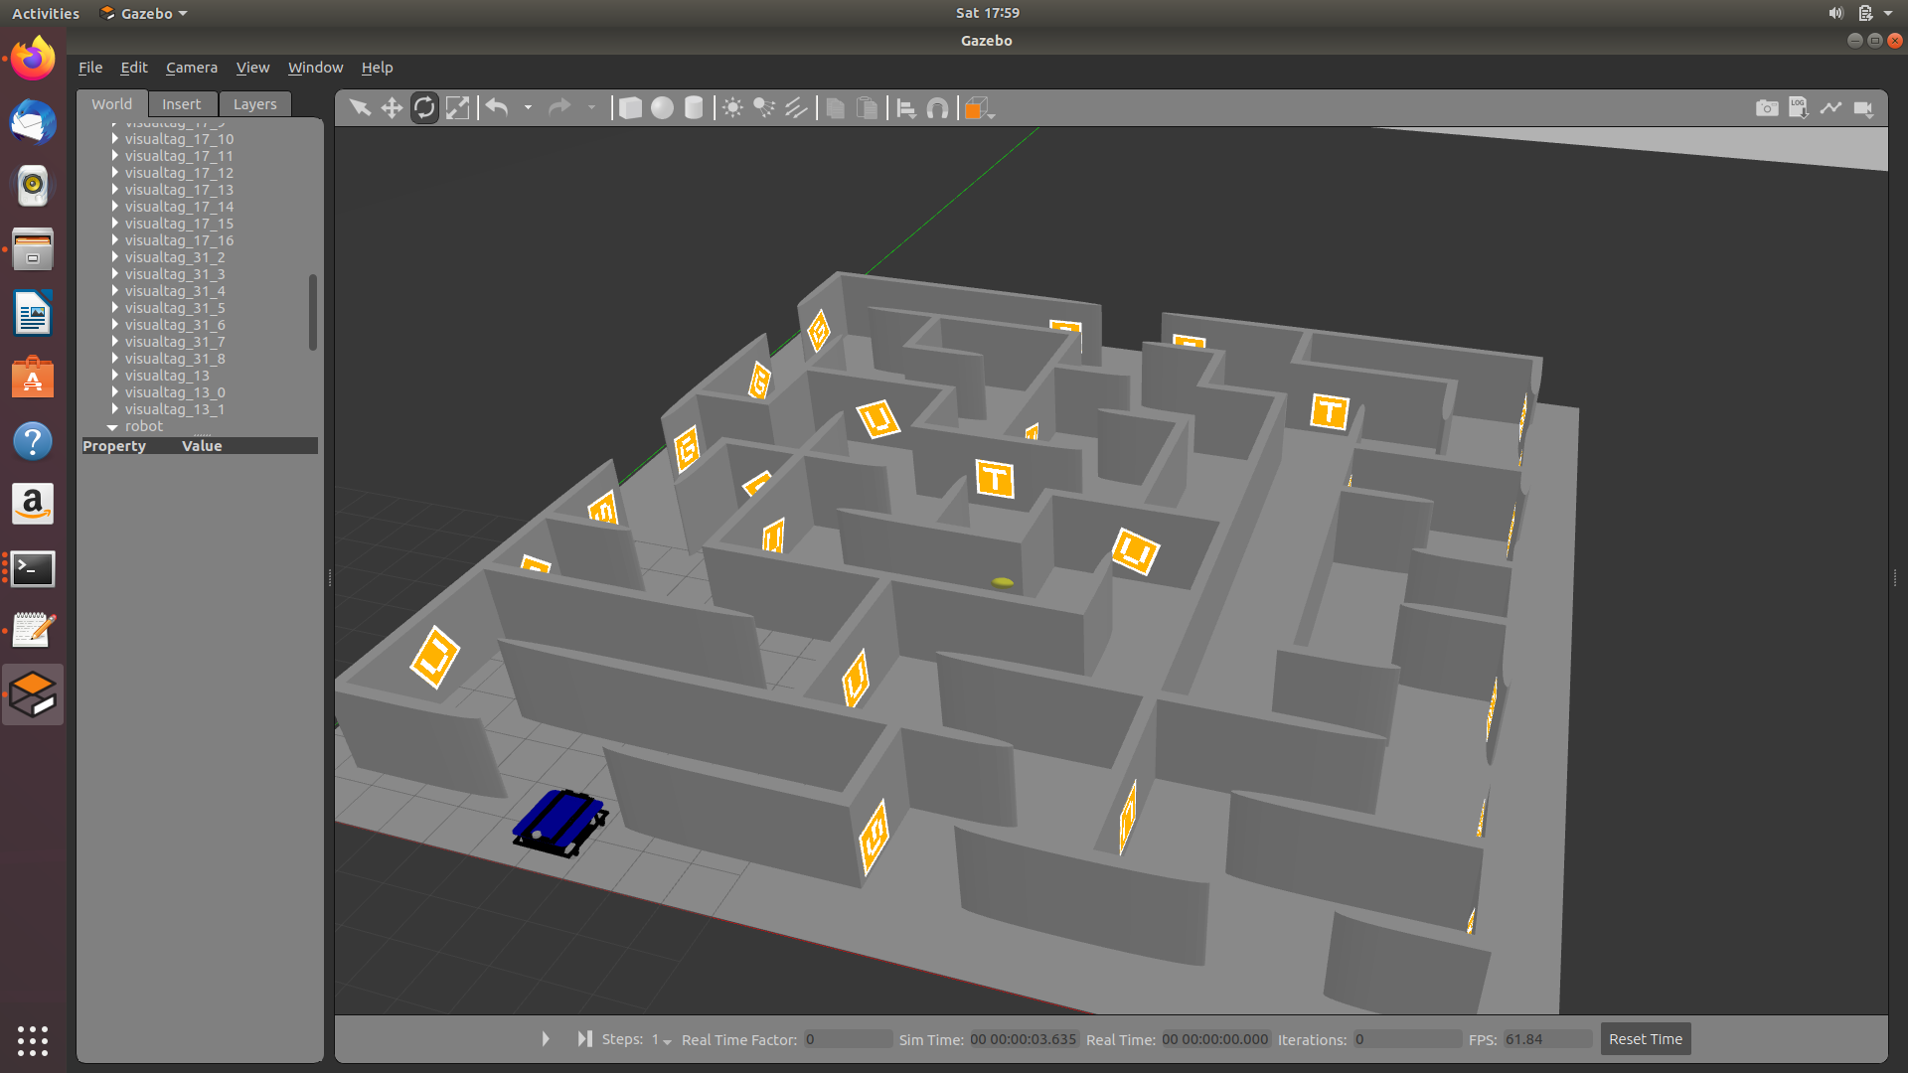The image size is (1908, 1073).
Task: Change the orange view angle cube
Action: click(x=978, y=107)
